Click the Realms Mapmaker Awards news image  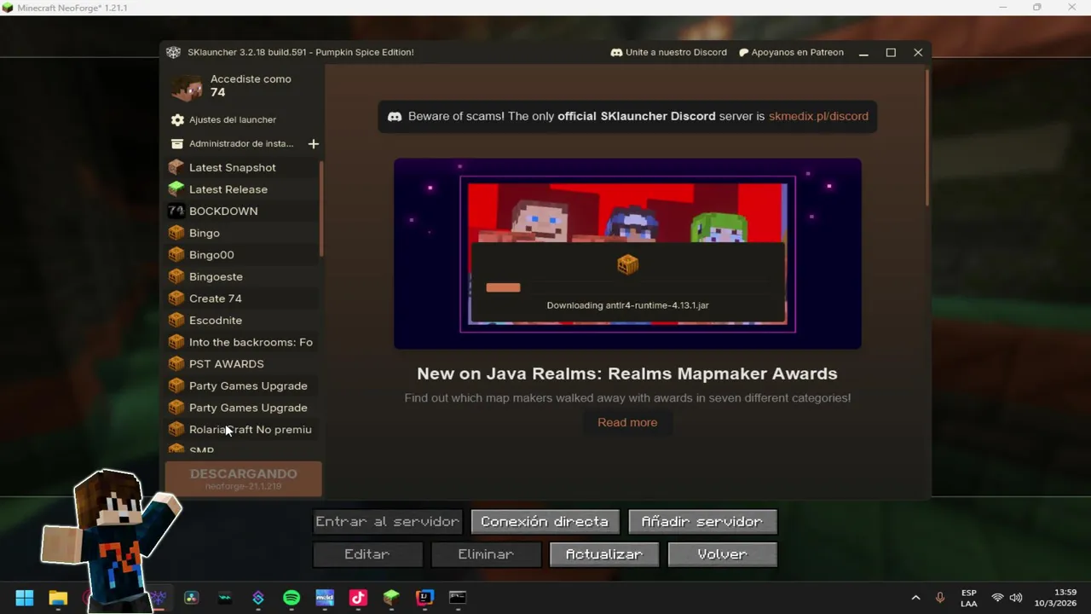click(627, 253)
